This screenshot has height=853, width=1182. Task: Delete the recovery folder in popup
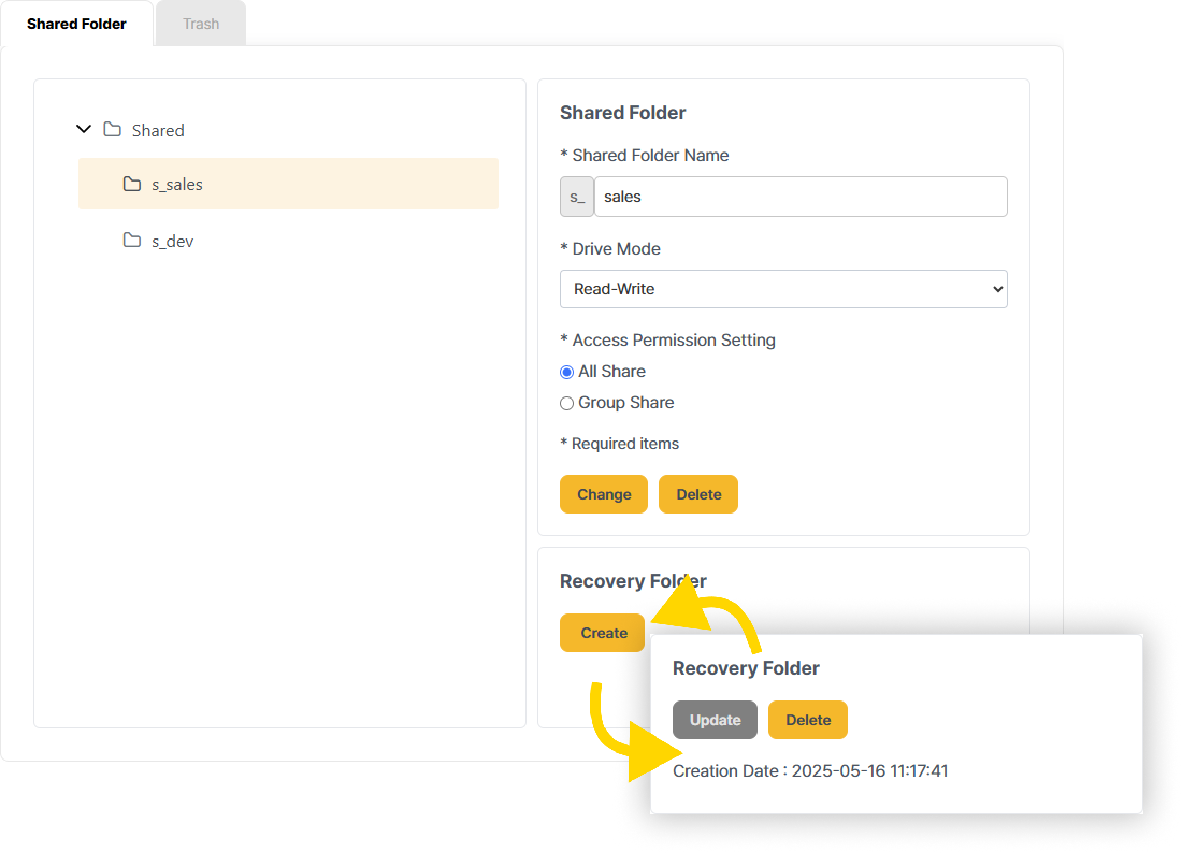point(808,720)
